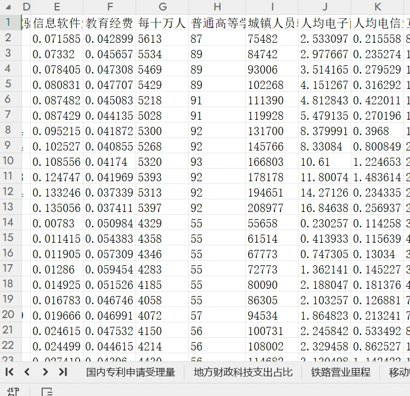Image resolution: width=410 pixels, height=396 pixels.
Task: Select column F header
Action: pos(110,7)
